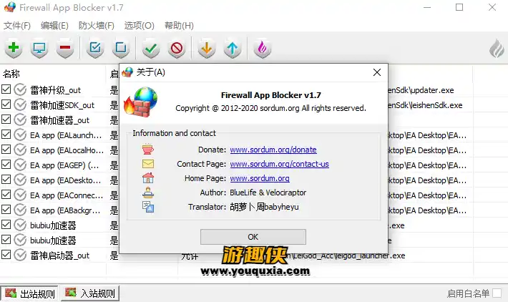Toggle the EA app (EALaunch...) checkbox
508x302 pixels.
click(x=6, y=135)
